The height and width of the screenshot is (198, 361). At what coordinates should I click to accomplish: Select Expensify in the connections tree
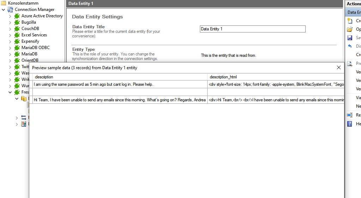click(x=30, y=41)
